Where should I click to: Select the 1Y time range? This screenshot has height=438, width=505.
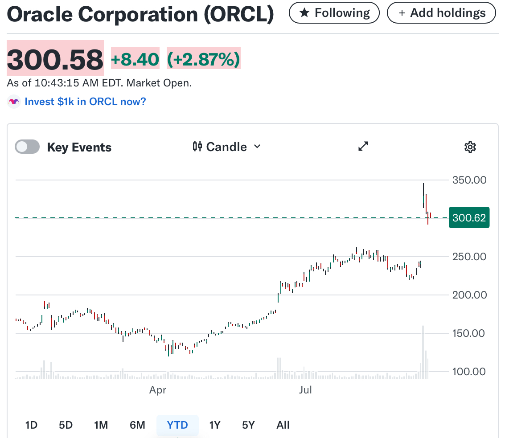point(215,425)
